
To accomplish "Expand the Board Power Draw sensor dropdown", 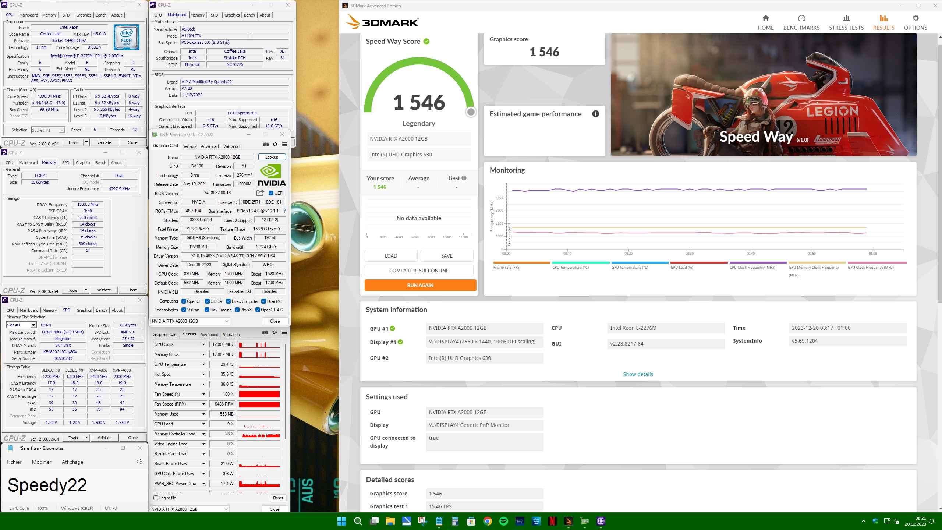I will tap(203, 464).
